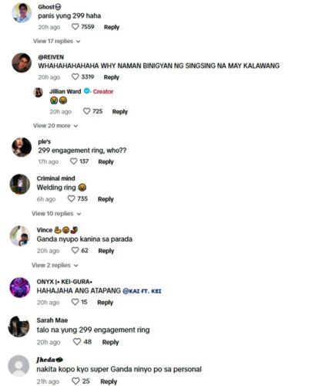Like @REIVEN's comment with 3319 likes

pyautogui.click(x=75, y=76)
